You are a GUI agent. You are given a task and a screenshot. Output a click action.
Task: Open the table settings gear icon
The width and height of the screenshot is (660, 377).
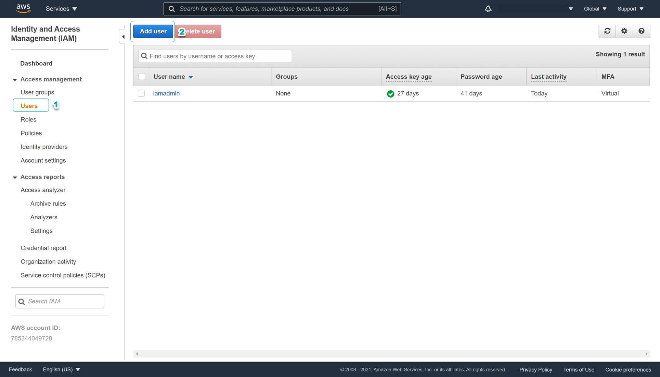624,31
